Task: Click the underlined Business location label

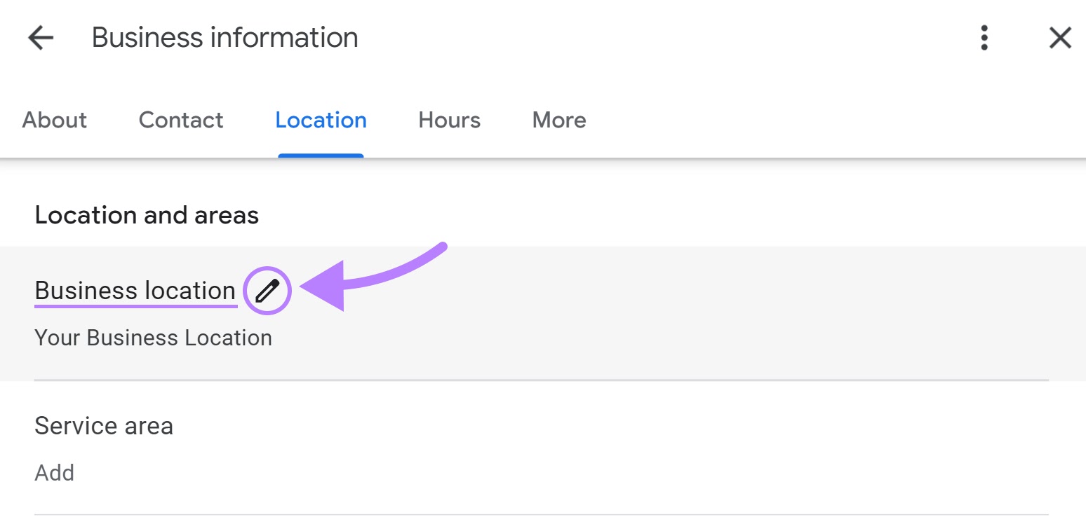Action: pyautogui.click(x=135, y=291)
